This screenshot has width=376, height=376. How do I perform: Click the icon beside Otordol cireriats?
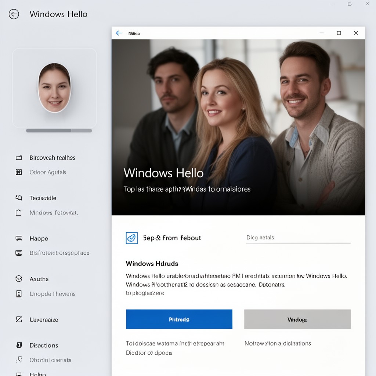tap(19, 360)
